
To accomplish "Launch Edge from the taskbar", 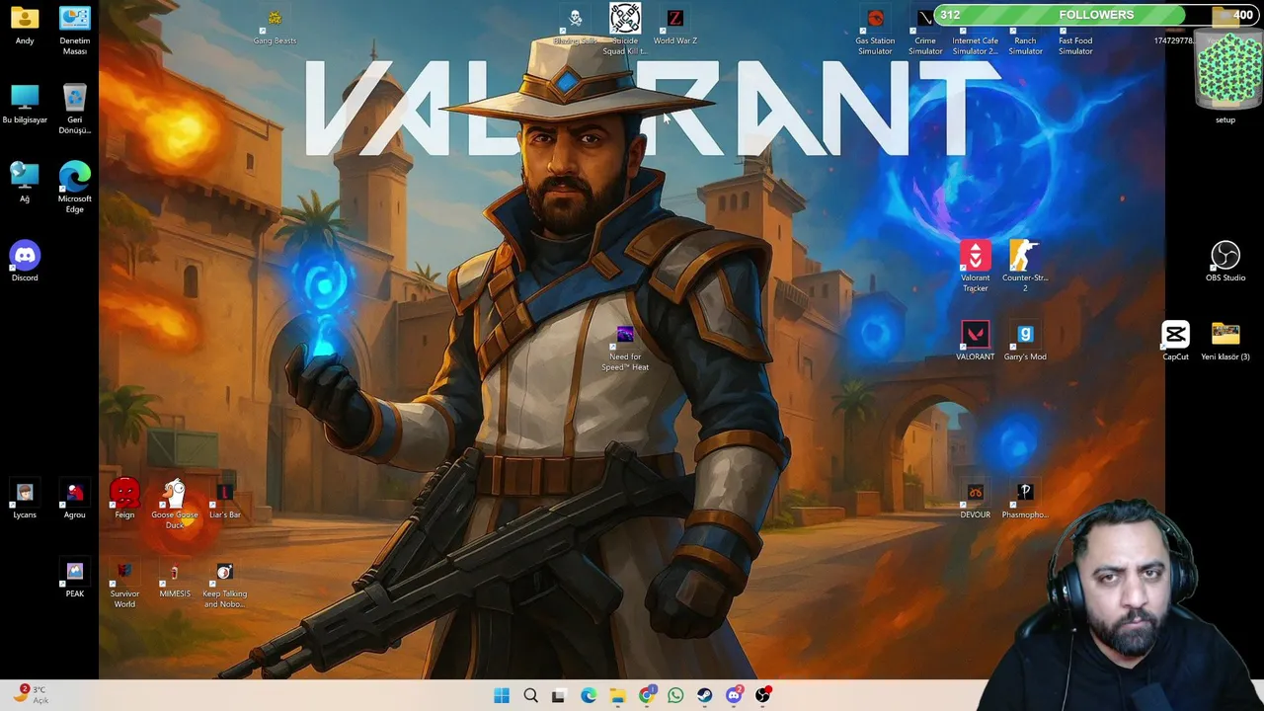I will click(x=589, y=695).
